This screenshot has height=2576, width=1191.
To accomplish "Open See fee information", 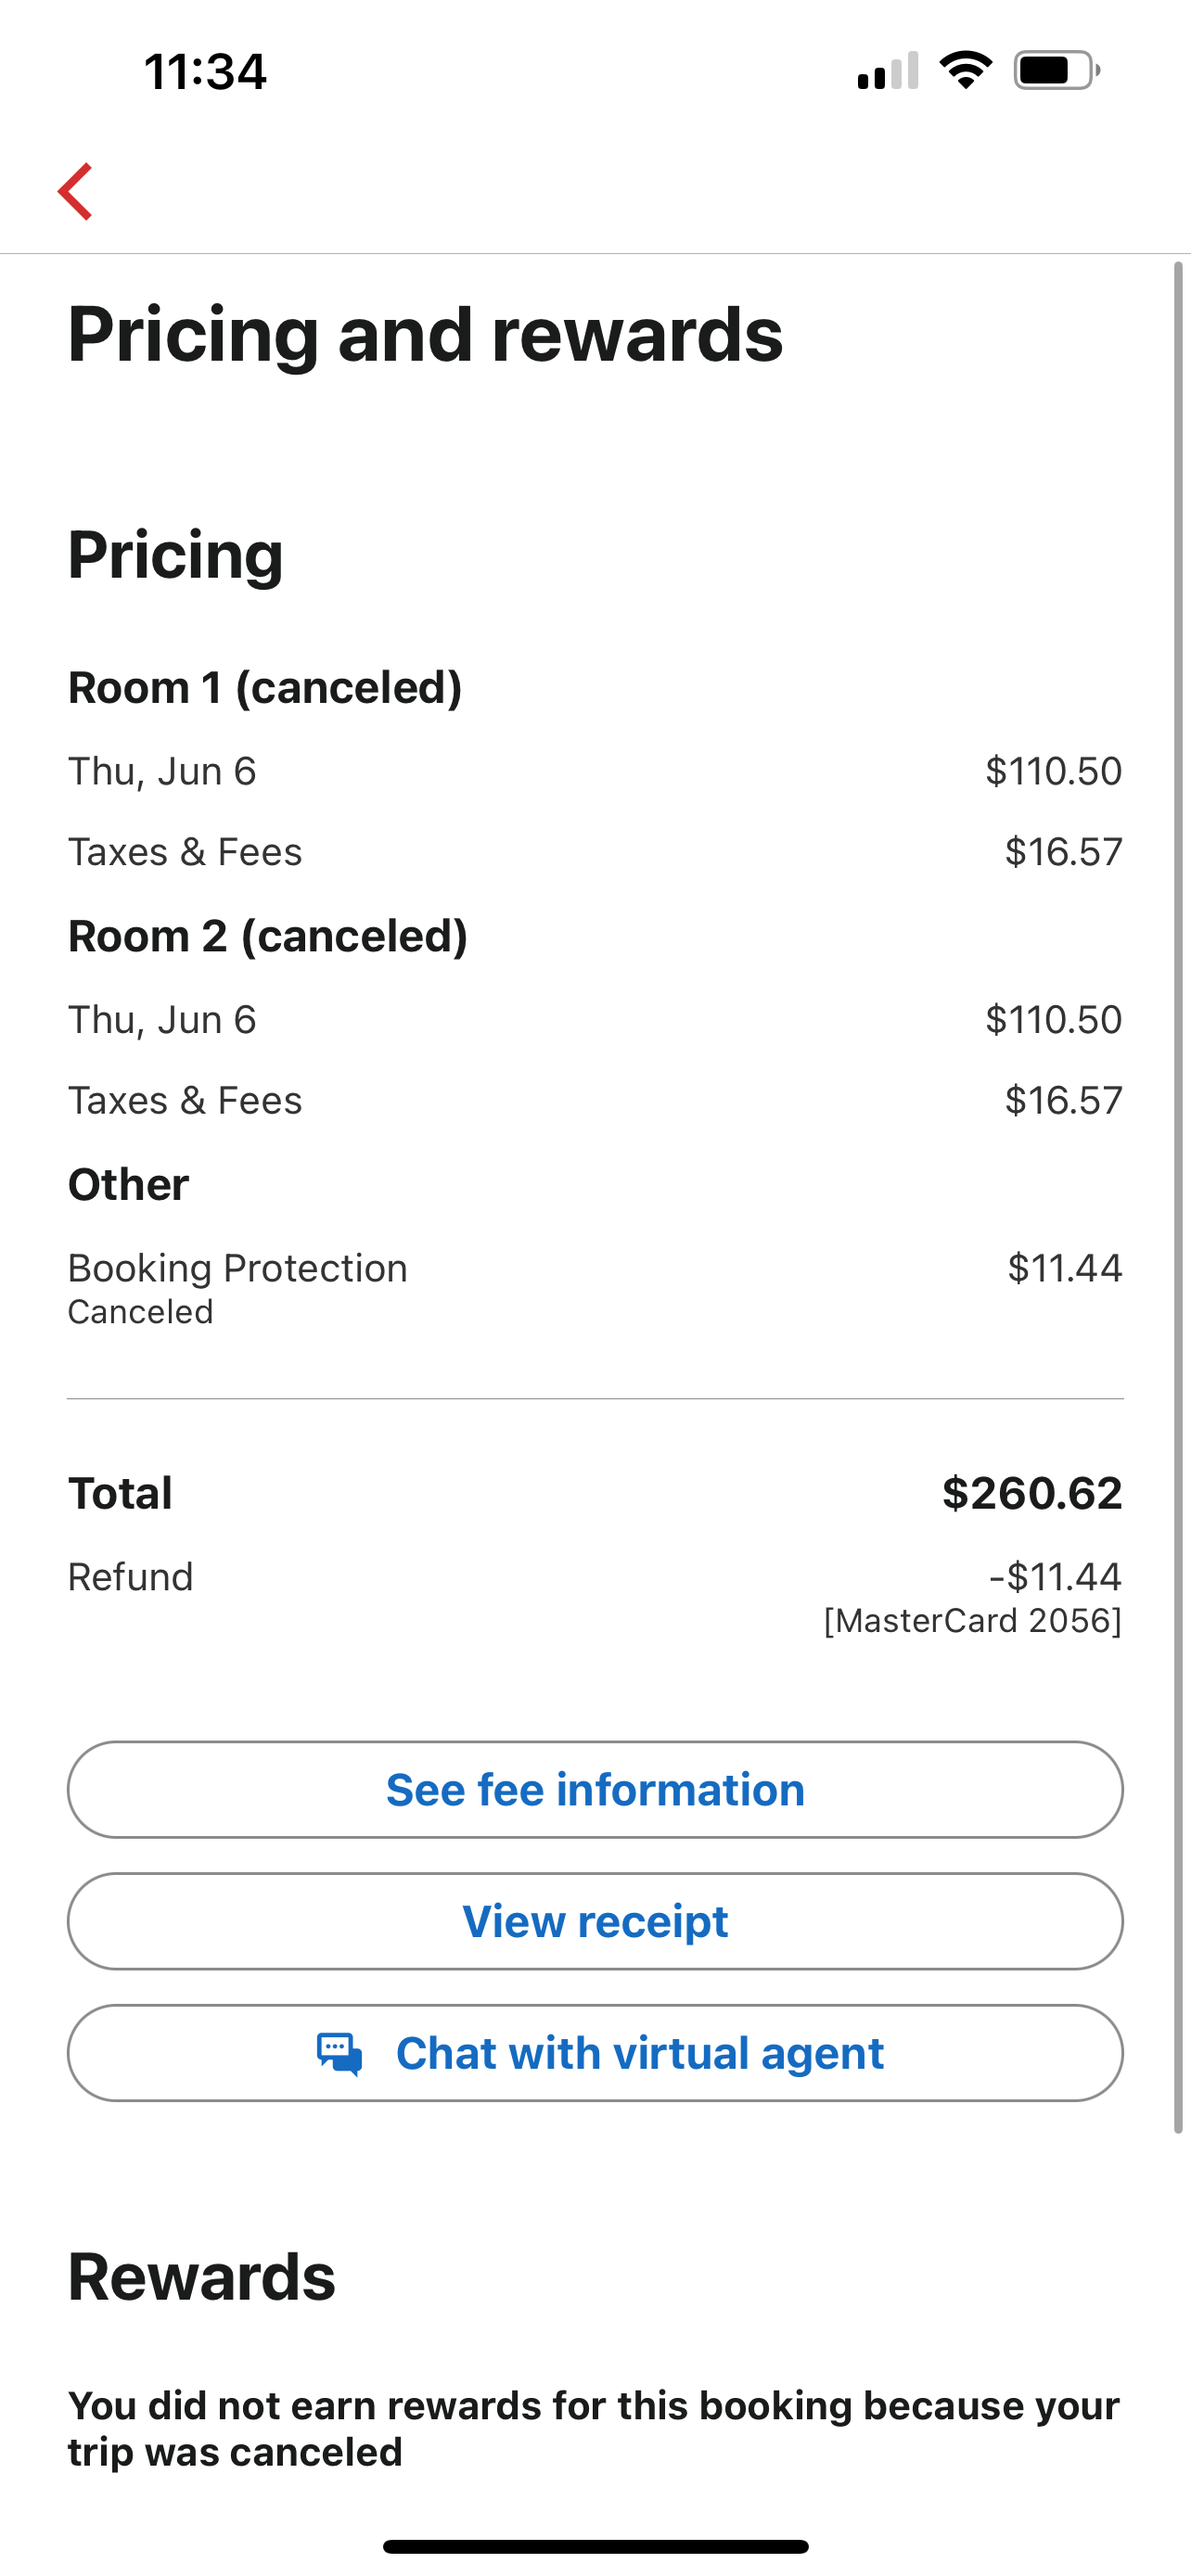I will 595,1790.
